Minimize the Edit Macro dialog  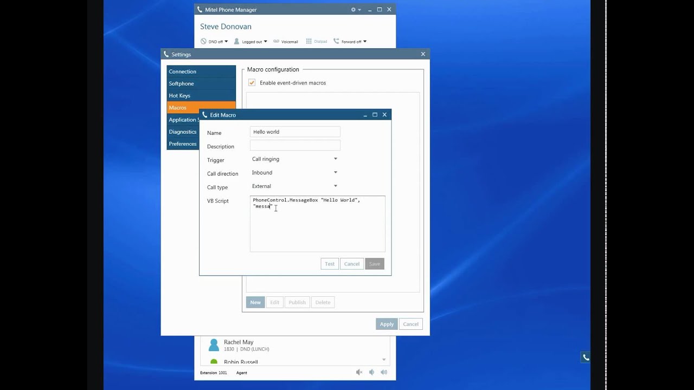(x=365, y=115)
